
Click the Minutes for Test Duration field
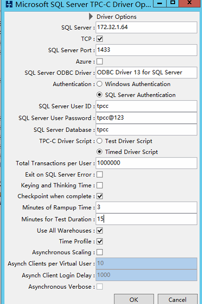tap(146, 219)
